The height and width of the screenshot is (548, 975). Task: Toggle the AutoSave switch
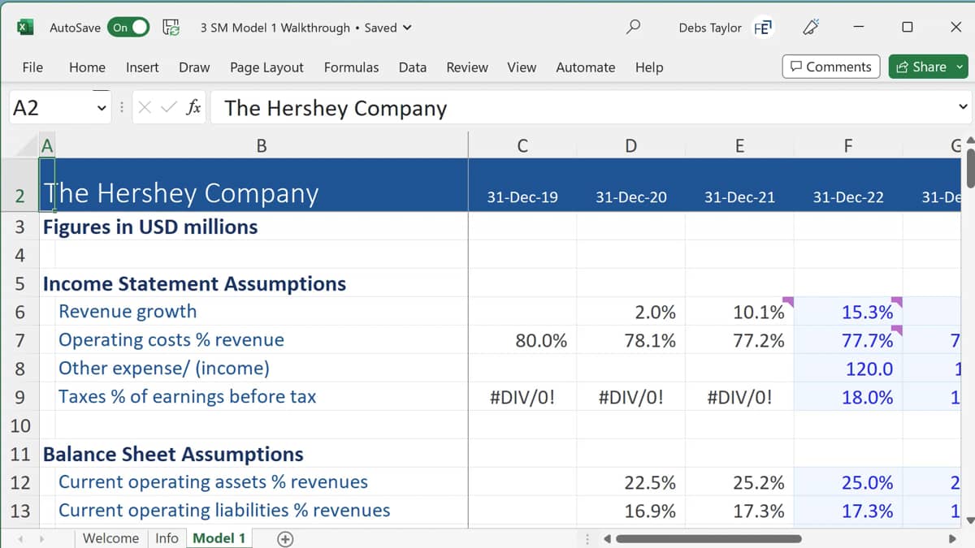coord(128,28)
